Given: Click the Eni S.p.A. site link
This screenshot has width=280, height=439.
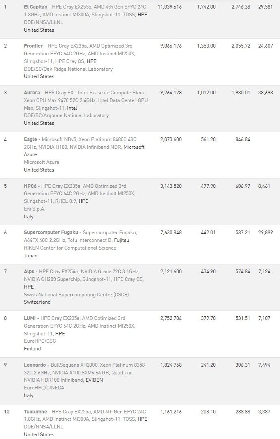Looking at the screenshot, I should (35, 209).
